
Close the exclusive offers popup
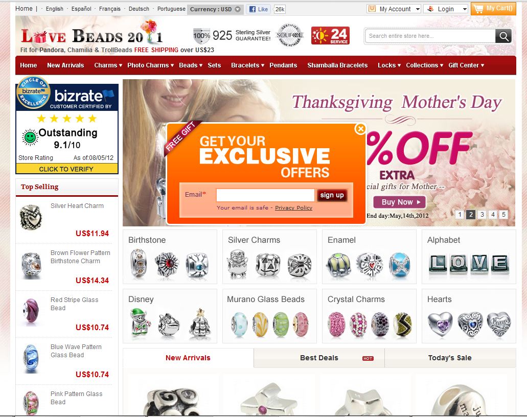360,129
